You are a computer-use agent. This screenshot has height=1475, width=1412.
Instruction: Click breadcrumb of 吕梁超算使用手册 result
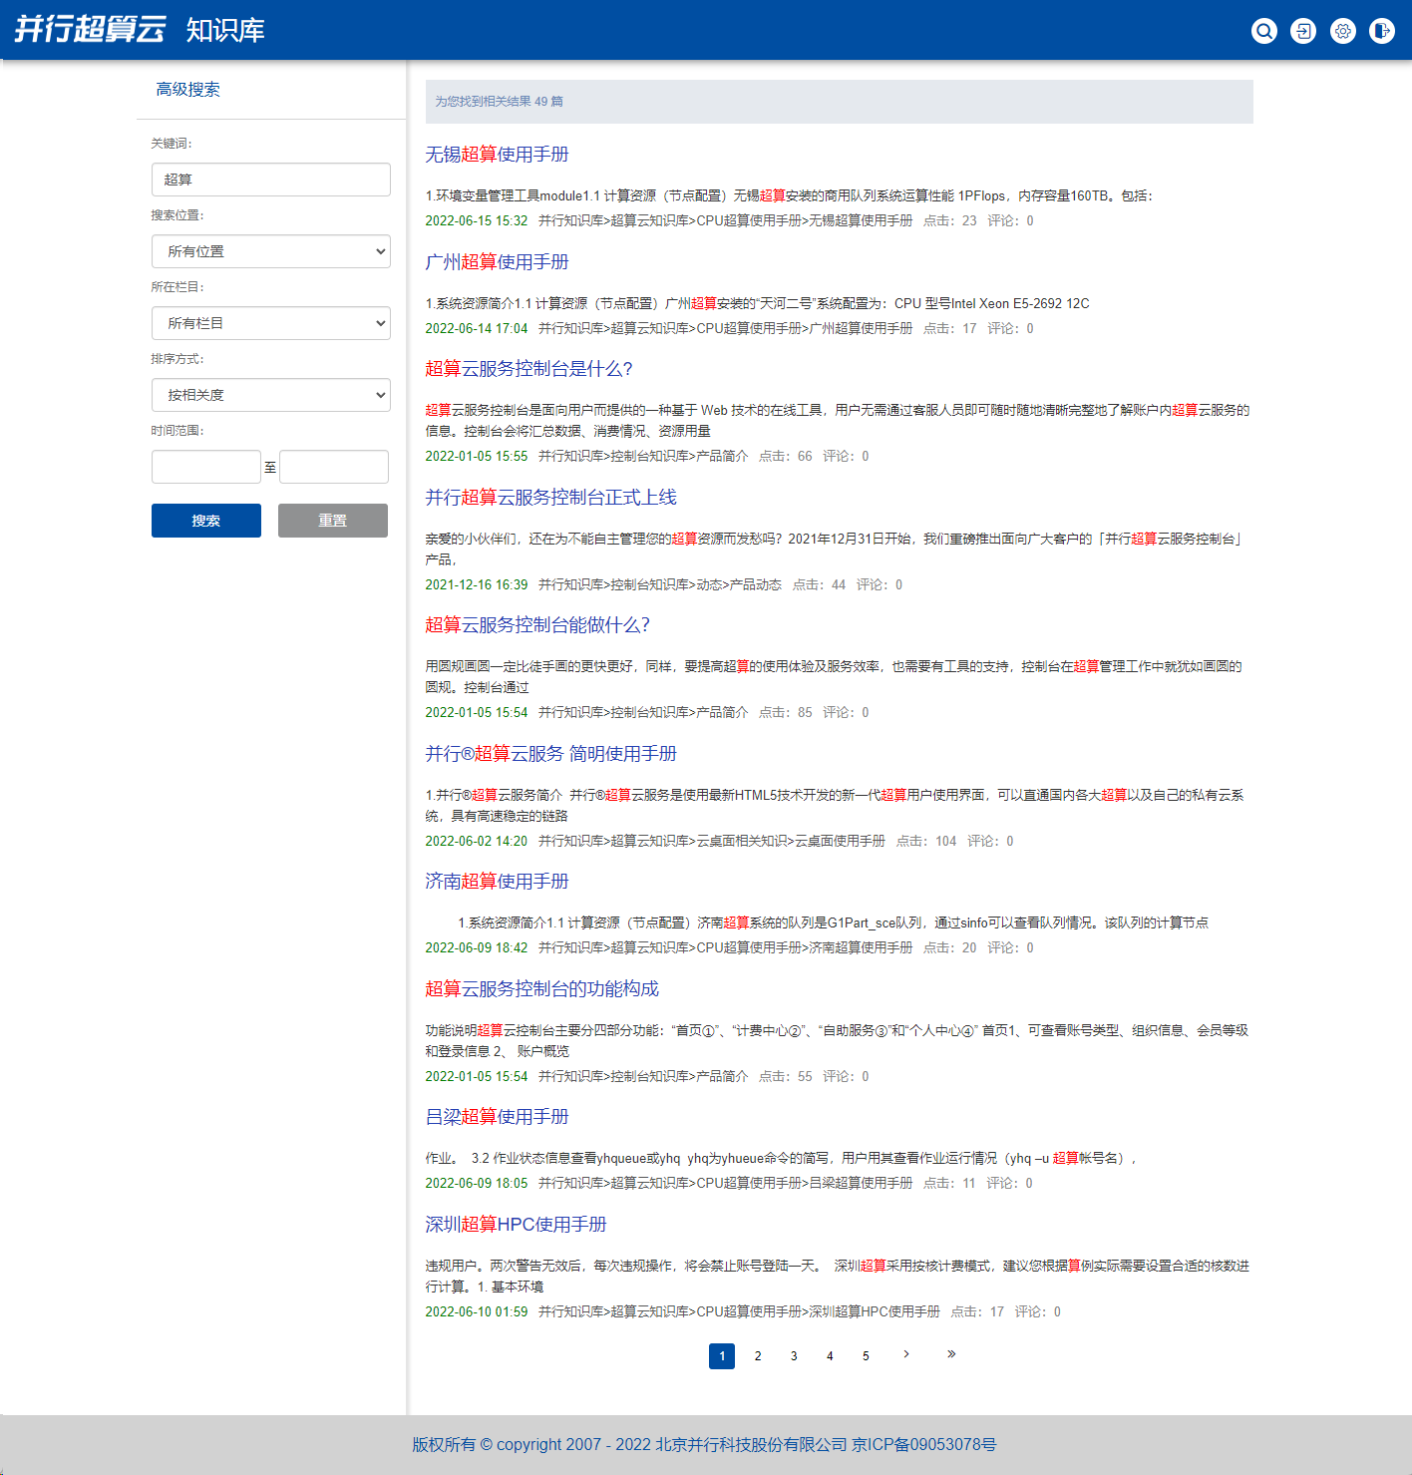click(x=725, y=1184)
